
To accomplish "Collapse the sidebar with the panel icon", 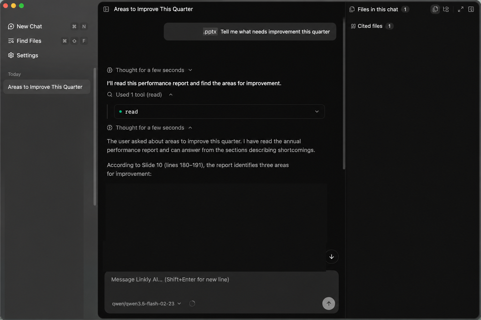I will [106, 9].
